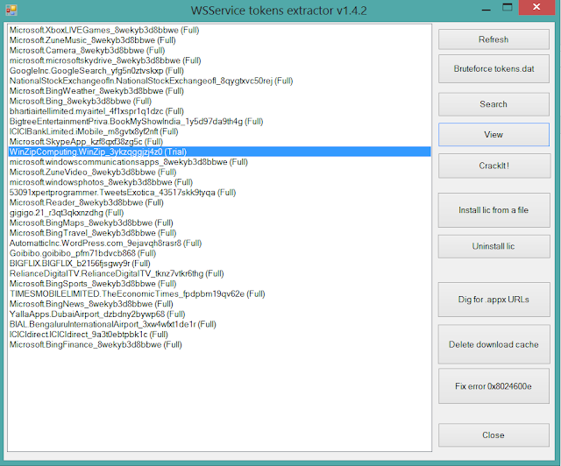The height and width of the screenshot is (466, 561).
Task: Click the View button
Action: point(494,135)
